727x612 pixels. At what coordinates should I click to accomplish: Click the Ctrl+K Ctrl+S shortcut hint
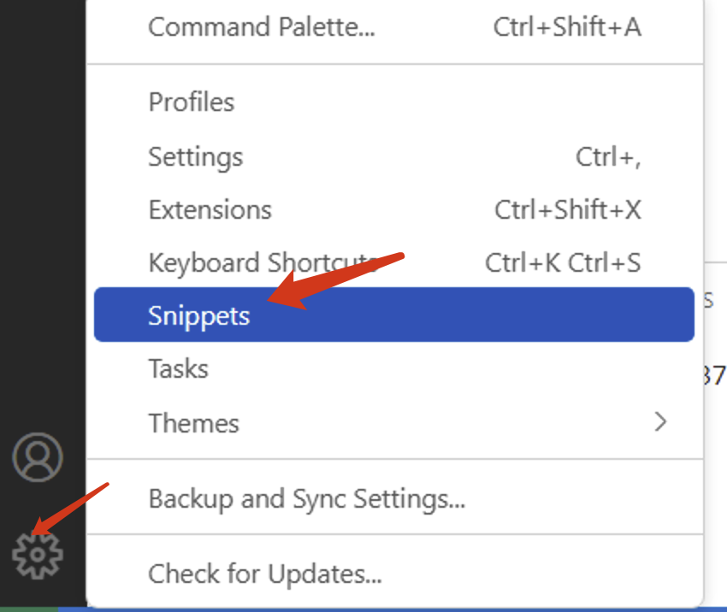(563, 262)
